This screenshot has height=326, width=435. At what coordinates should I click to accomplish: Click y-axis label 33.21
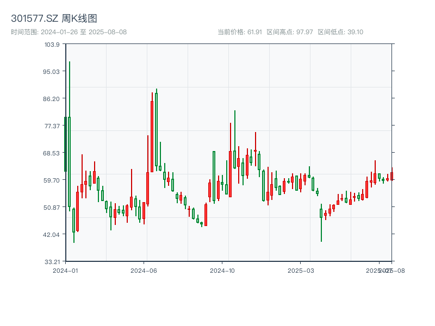coord(52,262)
